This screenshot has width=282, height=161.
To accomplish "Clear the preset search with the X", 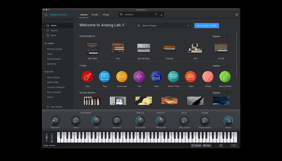I will [x=188, y=26].
